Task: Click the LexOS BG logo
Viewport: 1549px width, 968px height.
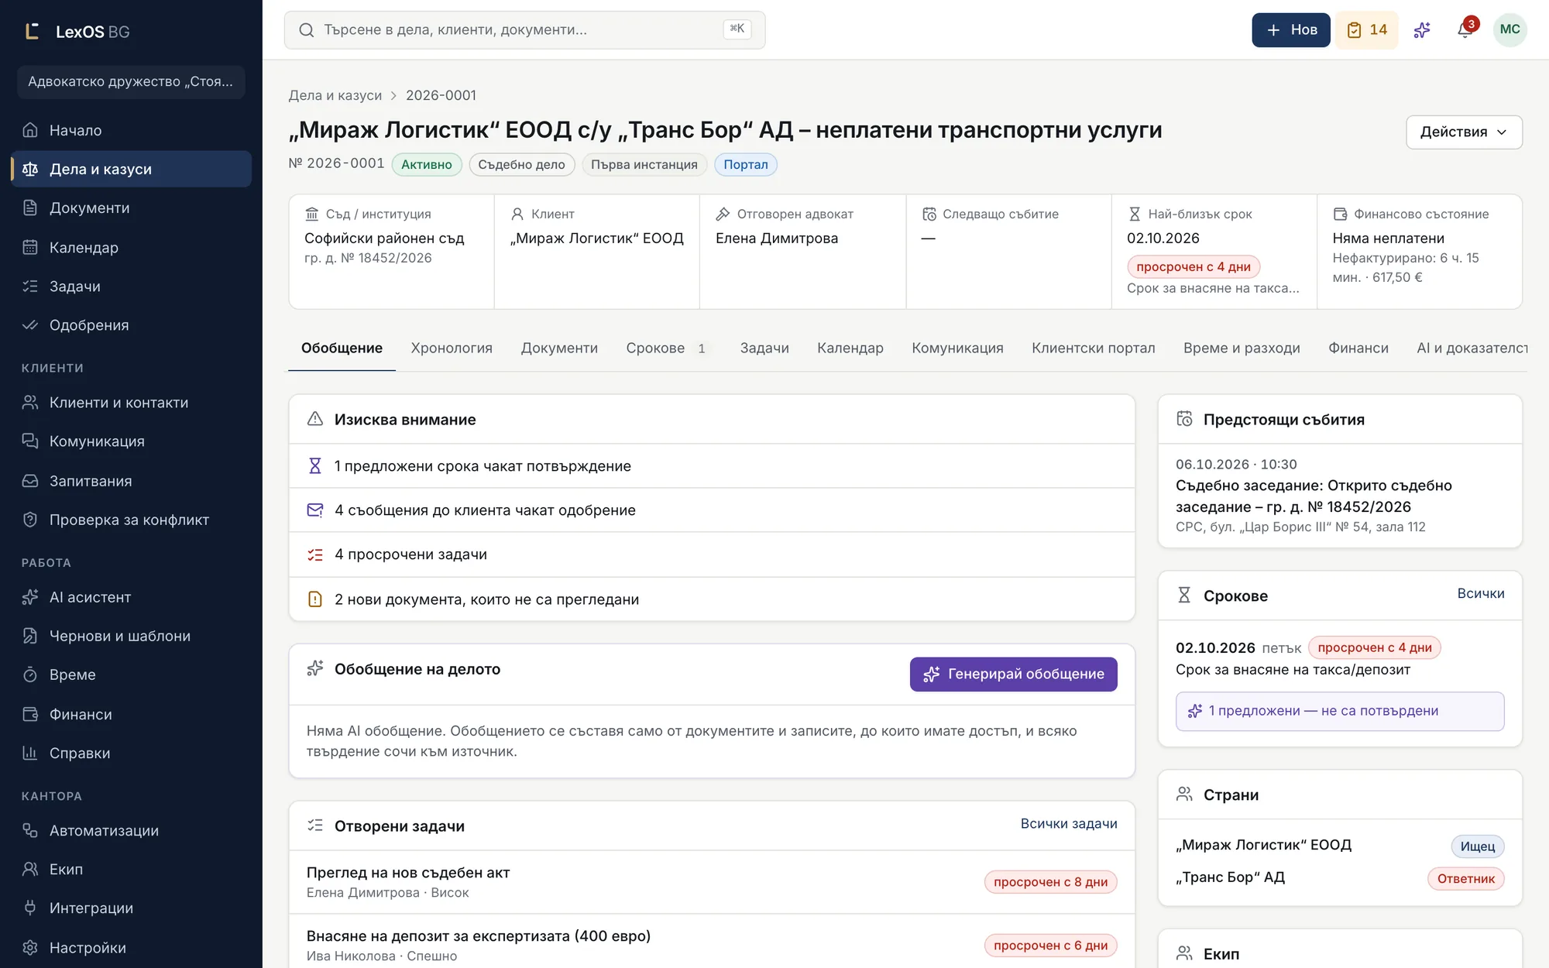Action: click(x=77, y=32)
